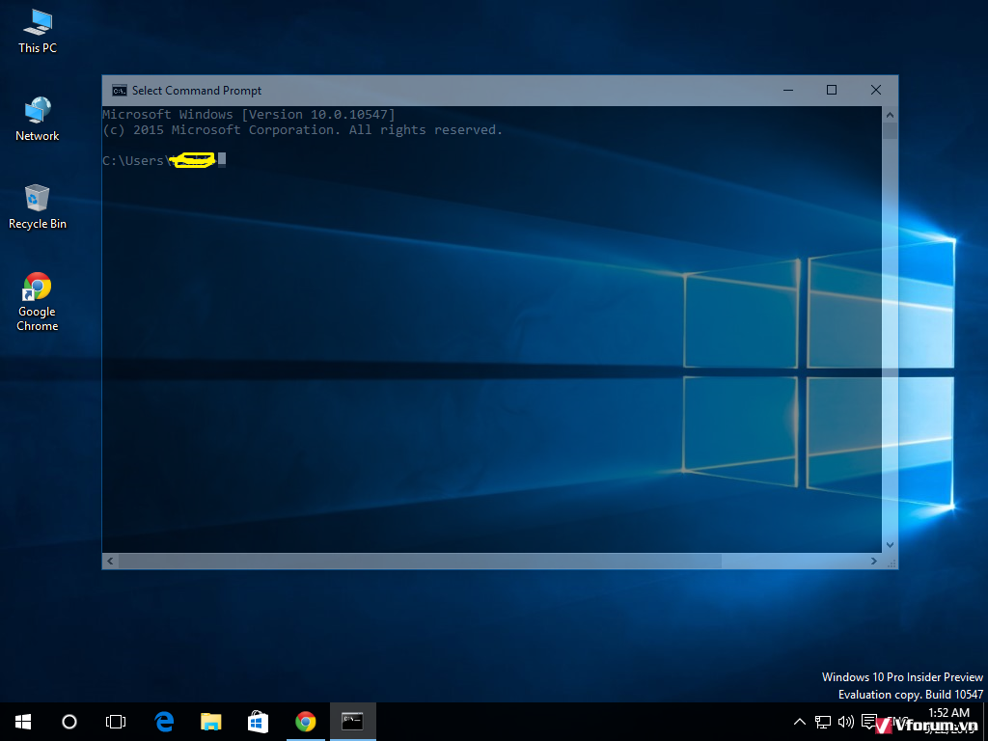Viewport: 988px width, 741px height.
Task: Open Task View on the taskbar
Action: click(116, 722)
